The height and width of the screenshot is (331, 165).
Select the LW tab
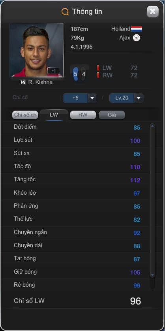(54, 115)
